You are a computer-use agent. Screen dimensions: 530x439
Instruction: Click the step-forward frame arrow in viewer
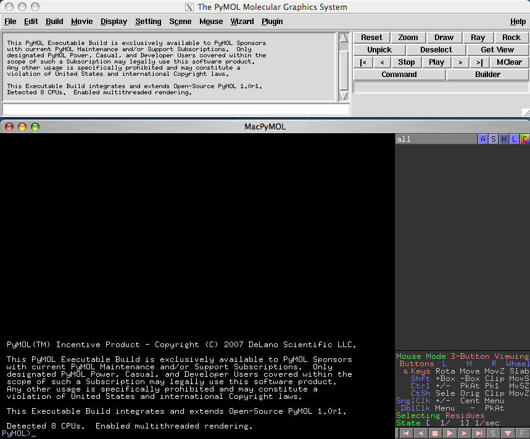pyautogui.click(x=464, y=433)
